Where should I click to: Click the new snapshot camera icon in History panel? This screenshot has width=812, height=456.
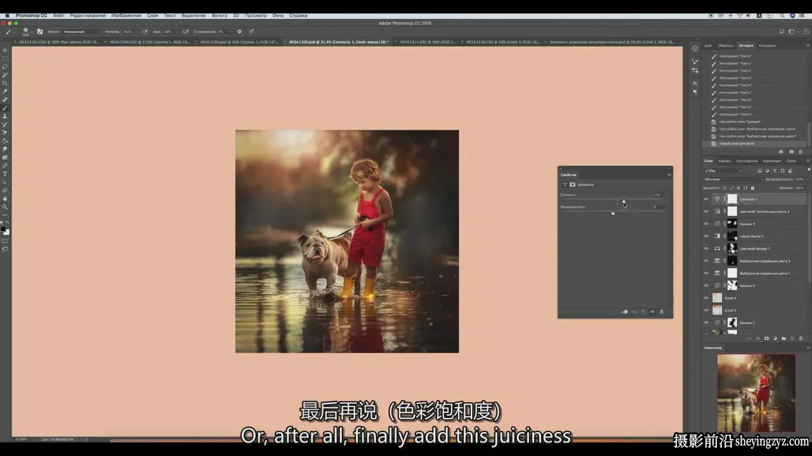point(791,151)
